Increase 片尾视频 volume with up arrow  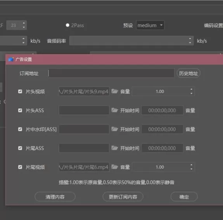(191, 165)
